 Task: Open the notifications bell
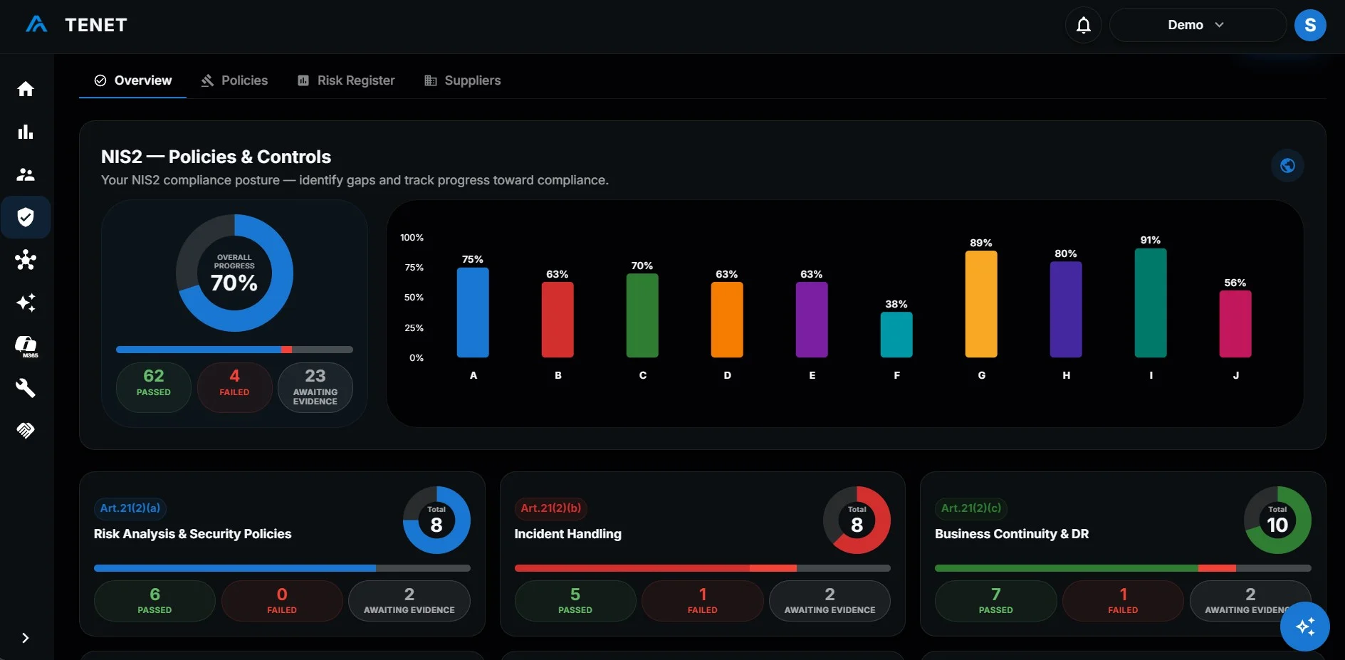1083,26
